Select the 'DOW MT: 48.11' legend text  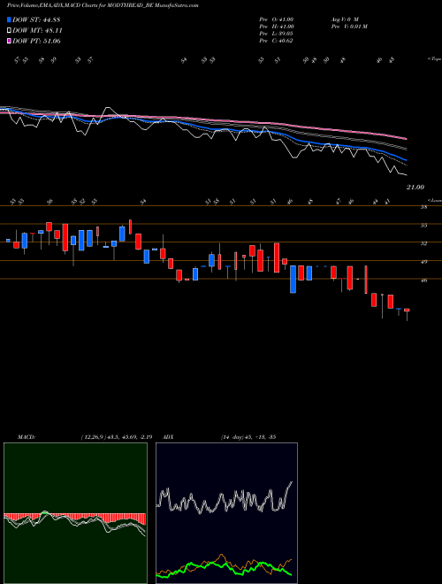(37, 30)
